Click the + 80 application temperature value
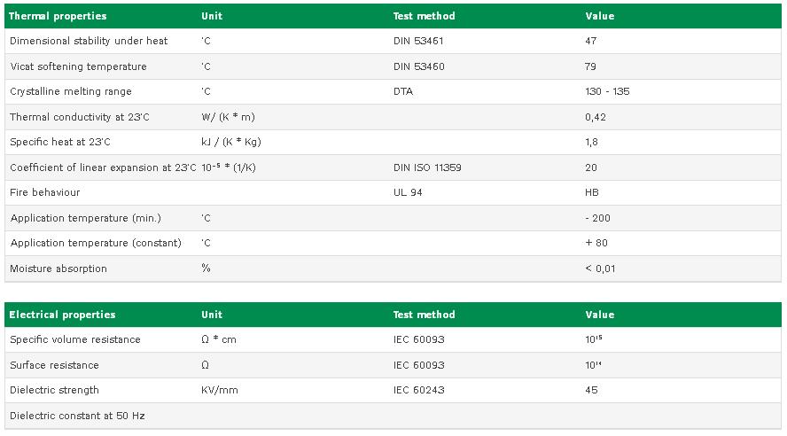The width and height of the screenshot is (787, 436). (596, 243)
